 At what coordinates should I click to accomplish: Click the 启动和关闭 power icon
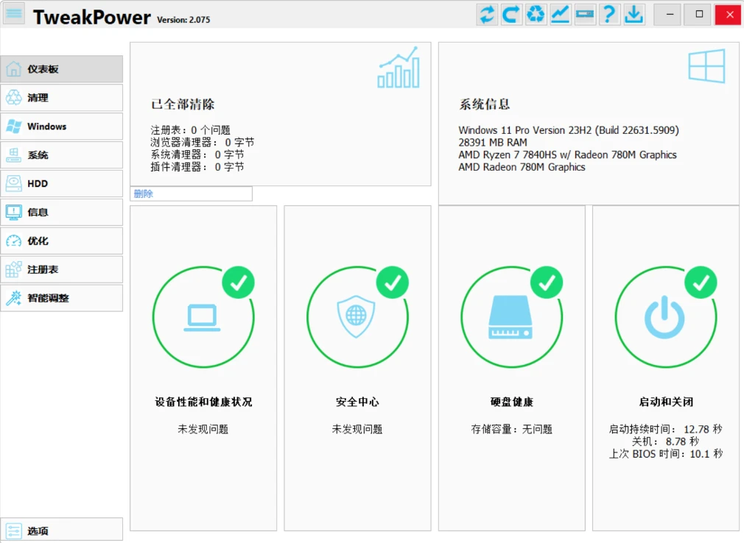665,317
